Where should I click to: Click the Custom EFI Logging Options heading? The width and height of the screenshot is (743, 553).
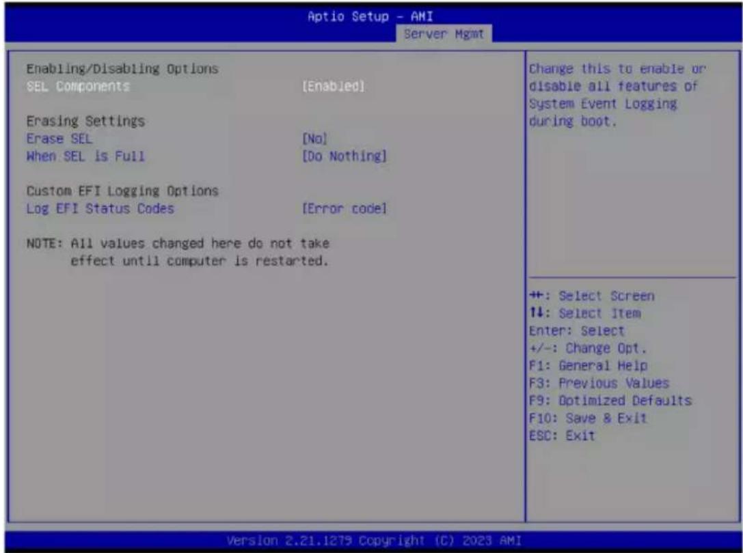[122, 191]
